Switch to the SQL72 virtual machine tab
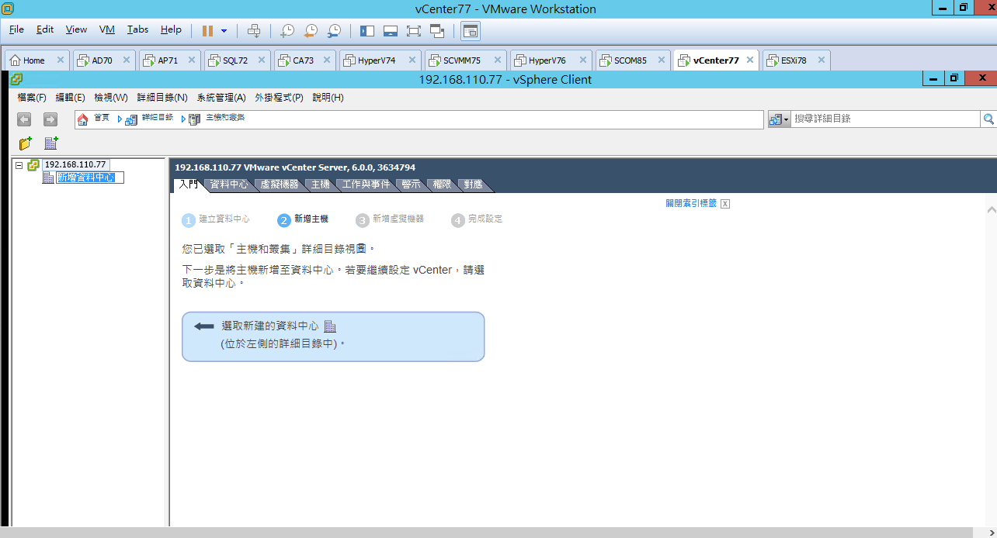997x538 pixels. click(x=235, y=60)
